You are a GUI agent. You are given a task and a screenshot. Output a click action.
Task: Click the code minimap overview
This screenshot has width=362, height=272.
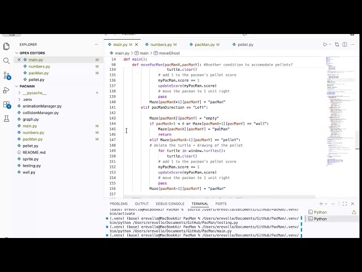339,111
